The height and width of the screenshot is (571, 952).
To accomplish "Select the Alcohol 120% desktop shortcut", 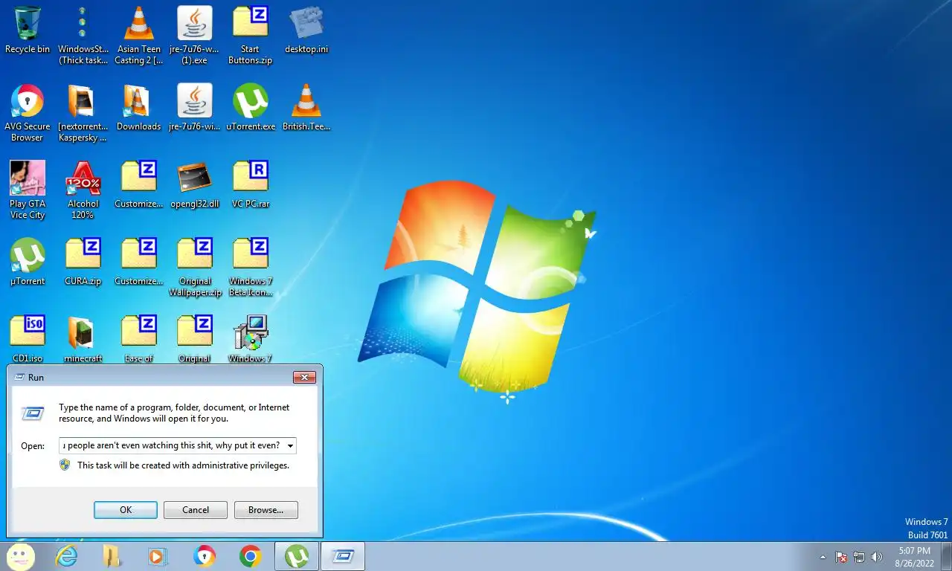I will point(83,190).
